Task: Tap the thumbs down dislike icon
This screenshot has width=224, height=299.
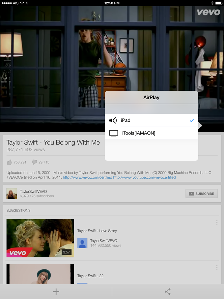Action: pos(34,162)
